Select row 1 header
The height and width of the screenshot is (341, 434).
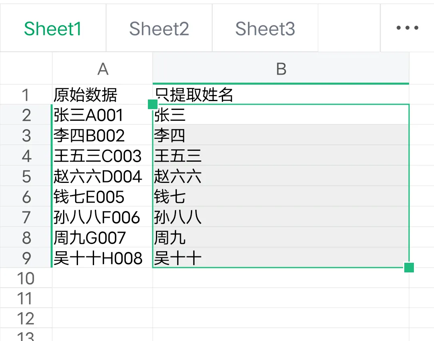point(26,95)
